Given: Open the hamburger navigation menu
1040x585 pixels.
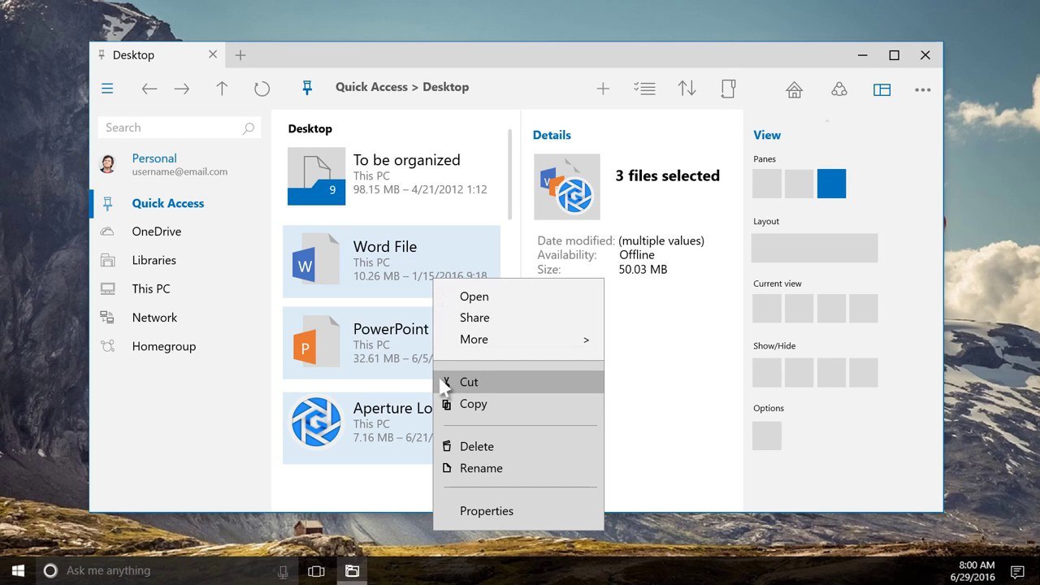Looking at the screenshot, I should [x=107, y=89].
